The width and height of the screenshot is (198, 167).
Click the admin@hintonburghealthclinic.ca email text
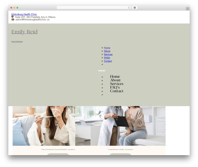(x=32, y=19)
